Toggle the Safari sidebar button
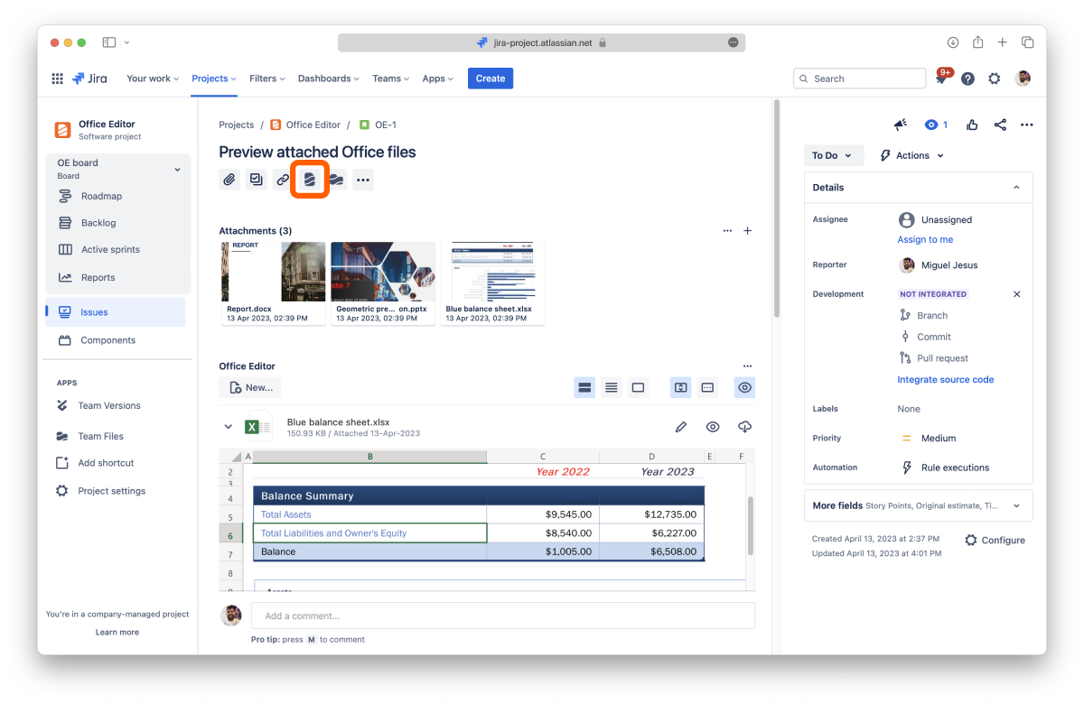 pyautogui.click(x=109, y=42)
